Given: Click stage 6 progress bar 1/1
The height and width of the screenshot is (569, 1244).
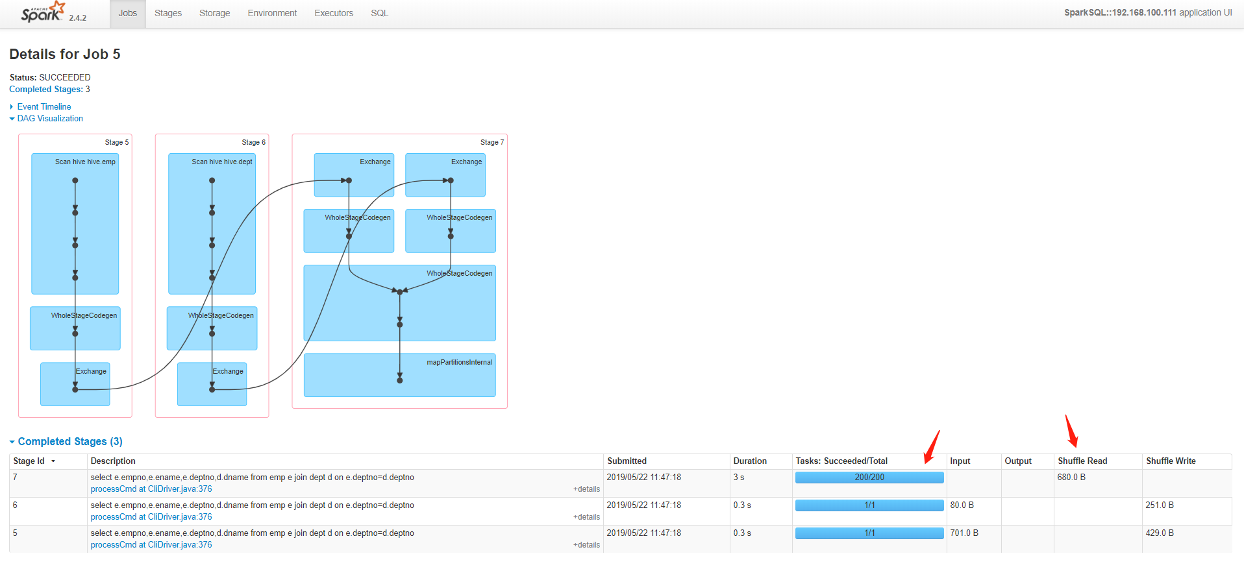Looking at the screenshot, I should point(869,505).
